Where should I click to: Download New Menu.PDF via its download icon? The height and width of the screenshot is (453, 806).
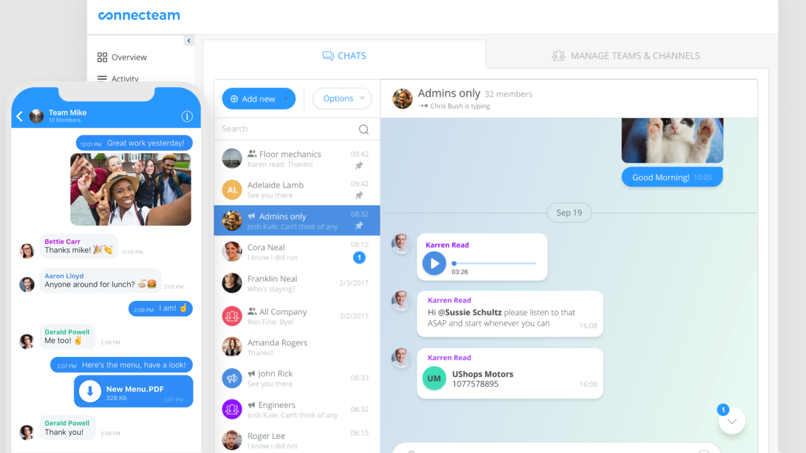(90, 391)
